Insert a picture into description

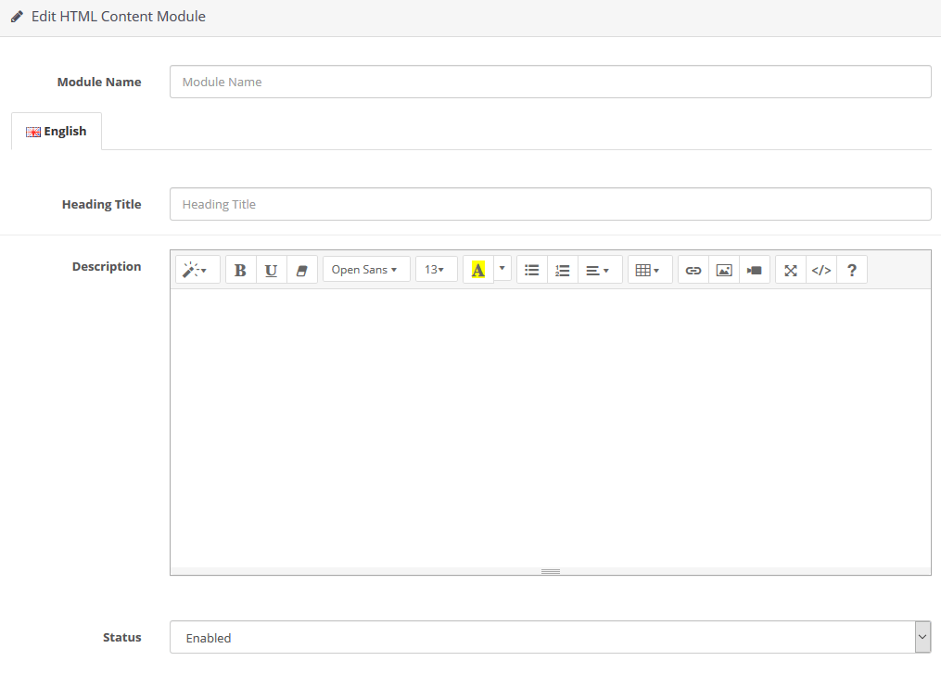[724, 270]
